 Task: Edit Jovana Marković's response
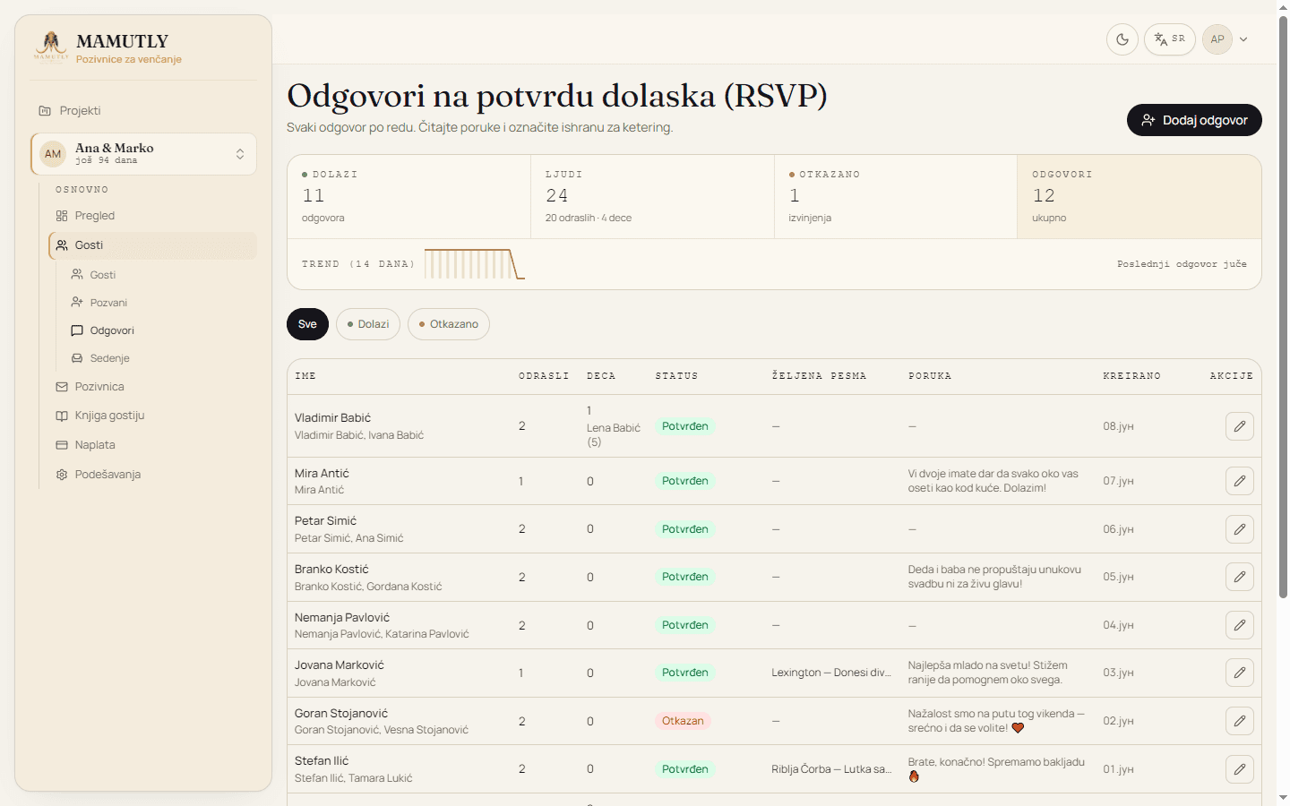[x=1240, y=673]
